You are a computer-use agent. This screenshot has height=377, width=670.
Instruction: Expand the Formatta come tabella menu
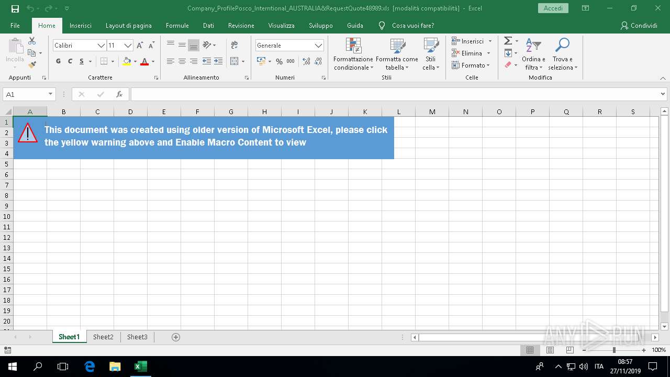pyautogui.click(x=397, y=54)
